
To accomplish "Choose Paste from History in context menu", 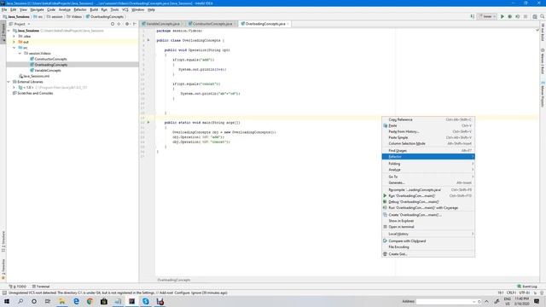I will [x=428, y=131].
